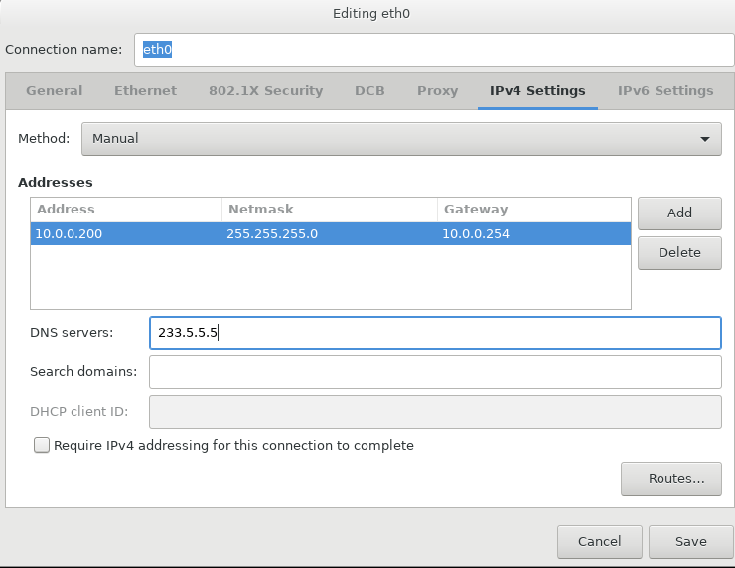Select the 255.255.255.0 netmask cell
The image size is (735, 568).
(x=330, y=234)
